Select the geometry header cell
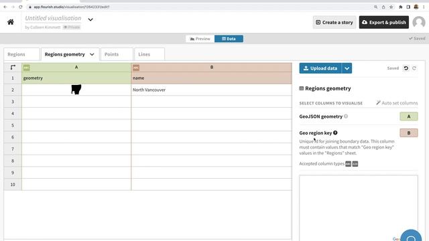This screenshot has width=429, height=241. click(x=76, y=78)
